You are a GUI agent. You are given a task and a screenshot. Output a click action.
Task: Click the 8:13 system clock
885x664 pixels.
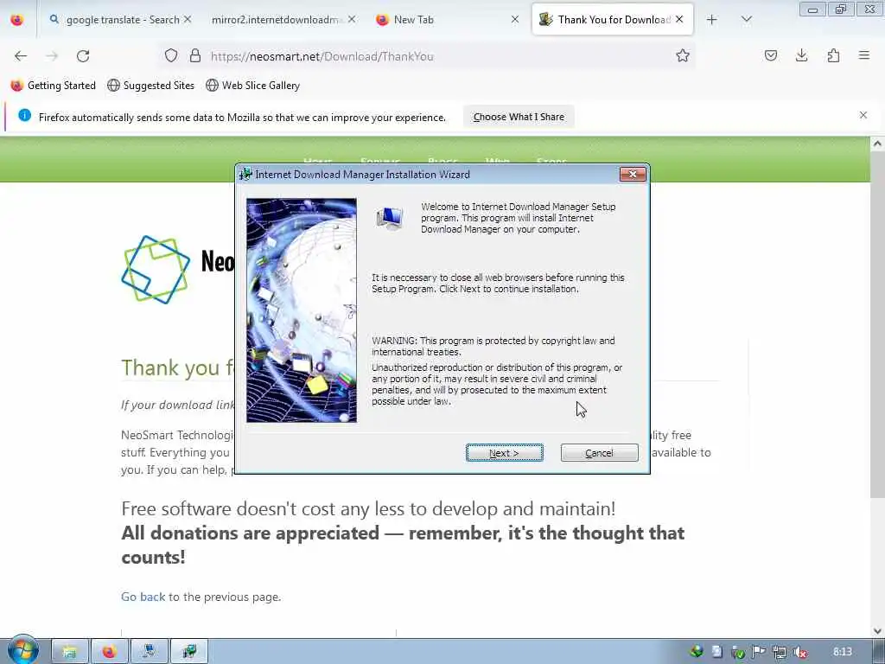(x=842, y=652)
